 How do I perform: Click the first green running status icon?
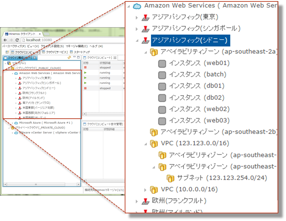tap(85, 73)
